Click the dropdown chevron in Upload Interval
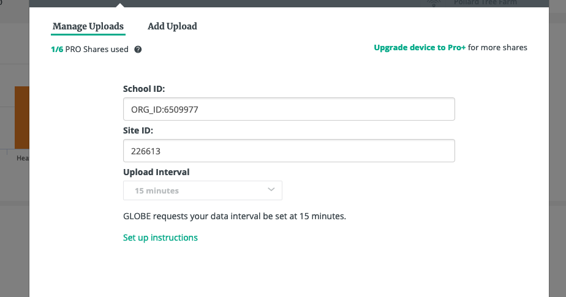 pos(271,190)
